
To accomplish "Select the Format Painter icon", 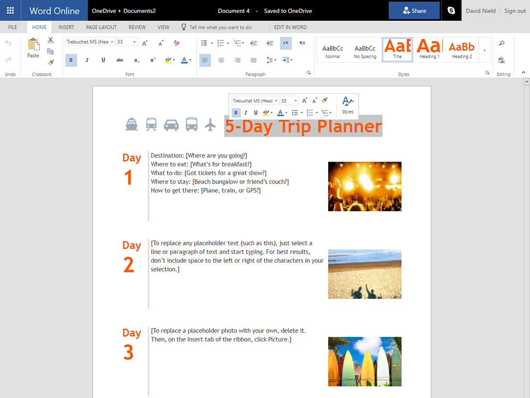I will click(50, 62).
